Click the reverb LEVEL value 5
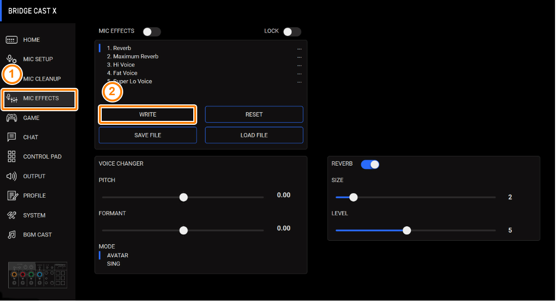 tap(510, 231)
